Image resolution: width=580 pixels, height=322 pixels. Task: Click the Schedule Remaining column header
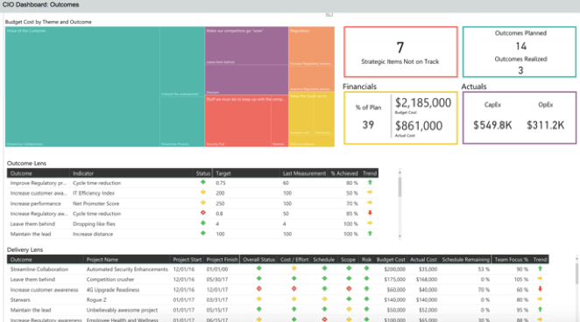click(466, 260)
